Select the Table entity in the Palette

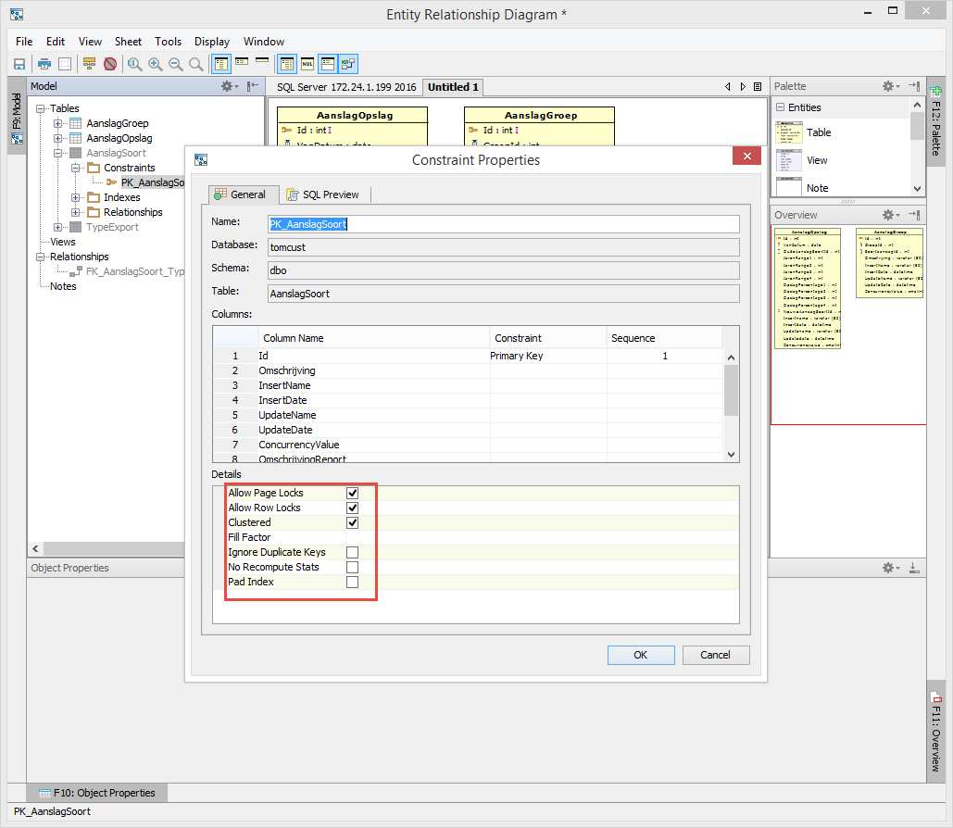coord(818,132)
